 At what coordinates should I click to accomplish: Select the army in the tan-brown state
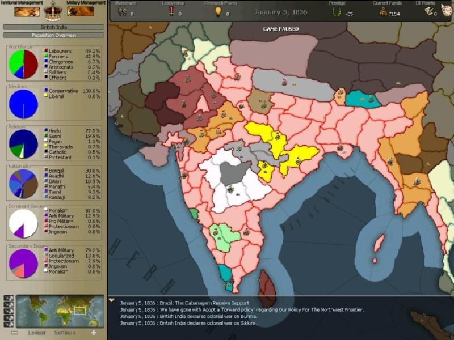264,105
